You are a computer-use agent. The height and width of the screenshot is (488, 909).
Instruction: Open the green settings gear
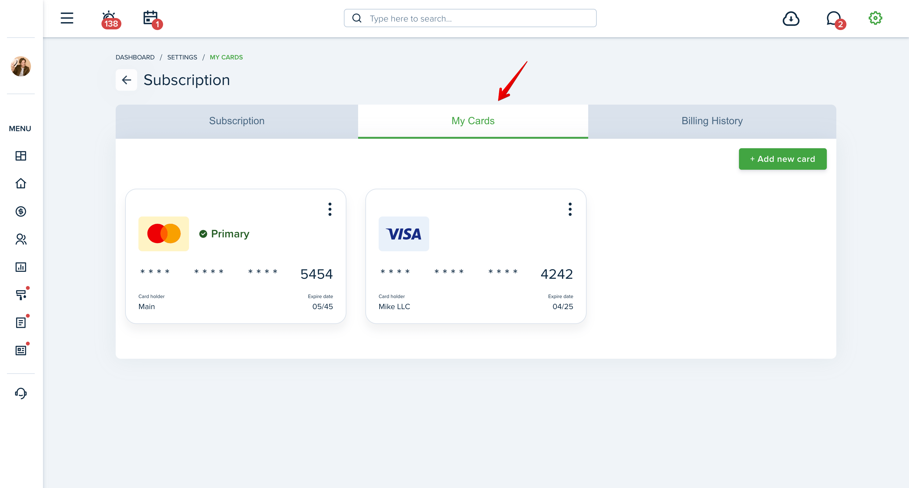point(875,18)
